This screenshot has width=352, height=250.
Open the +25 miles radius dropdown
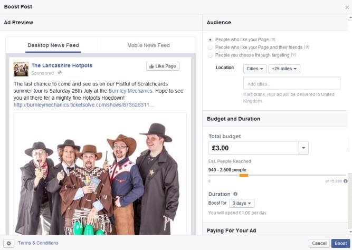tap(284, 69)
